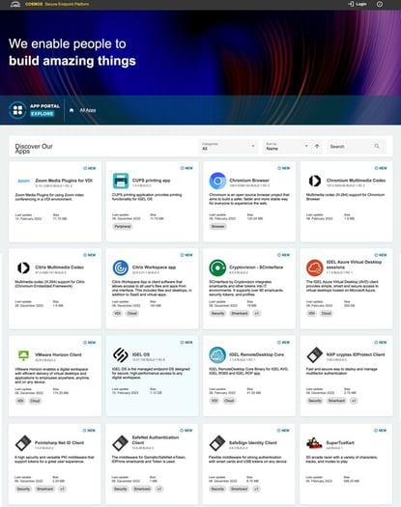The image size is (401, 507).
Task: Click the Peripheral tag on CUPS card
Action: [123, 227]
